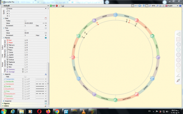Enable the Today checkbox

(x=25, y=21)
